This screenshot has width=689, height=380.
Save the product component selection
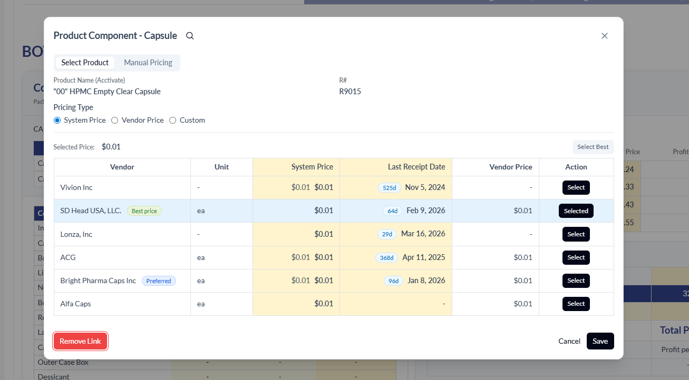tap(600, 341)
